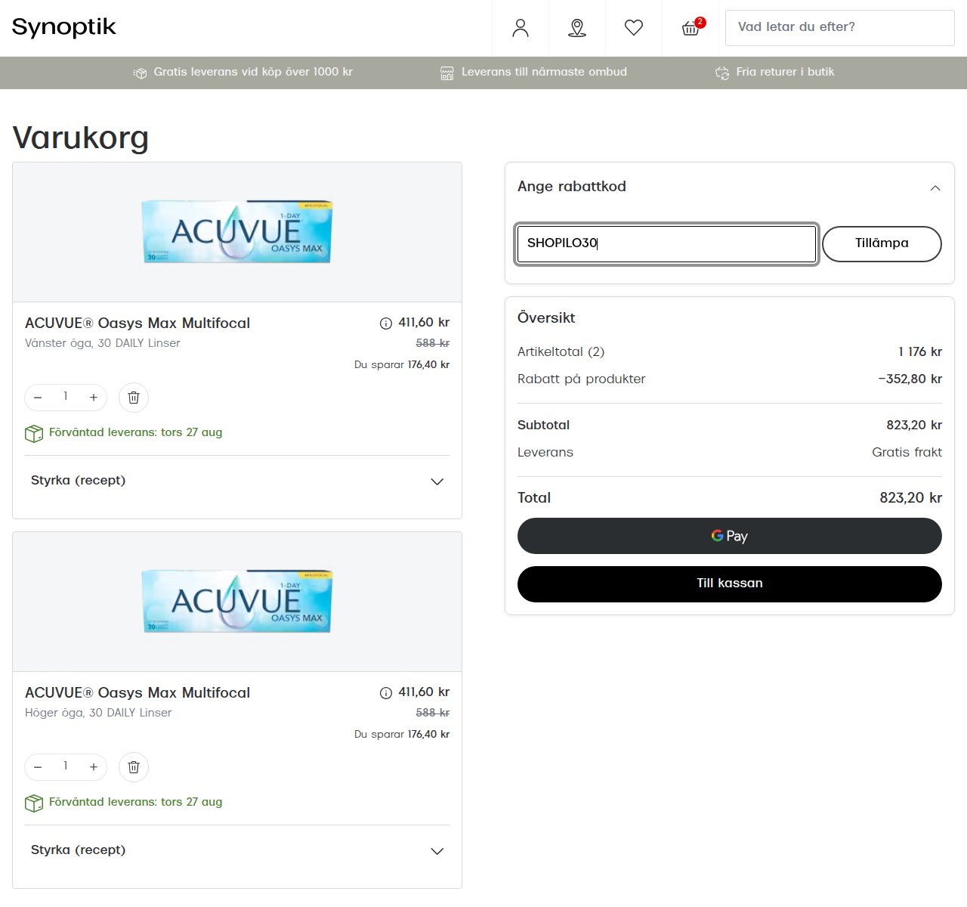The height and width of the screenshot is (907, 967).
Task: Open Acuvue product image for Höger öga
Action: [237, 601]
